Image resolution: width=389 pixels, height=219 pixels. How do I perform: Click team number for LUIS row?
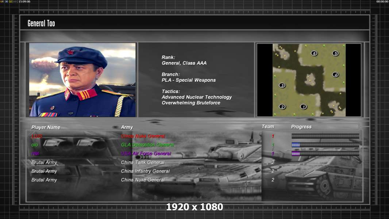coord(273,136)
